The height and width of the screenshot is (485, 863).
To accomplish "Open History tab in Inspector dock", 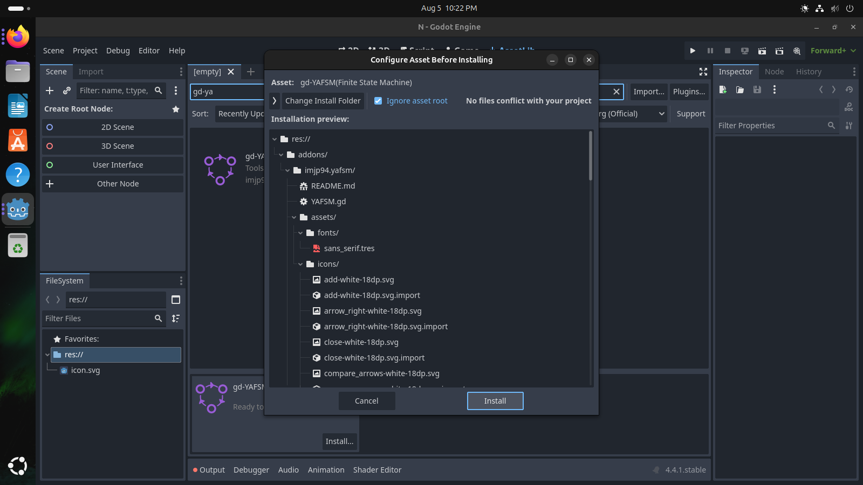I will click(809, 72).
